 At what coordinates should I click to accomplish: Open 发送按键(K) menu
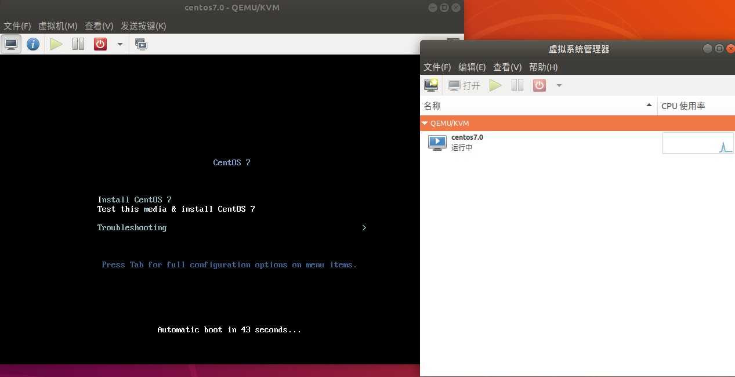pos(143,26)
